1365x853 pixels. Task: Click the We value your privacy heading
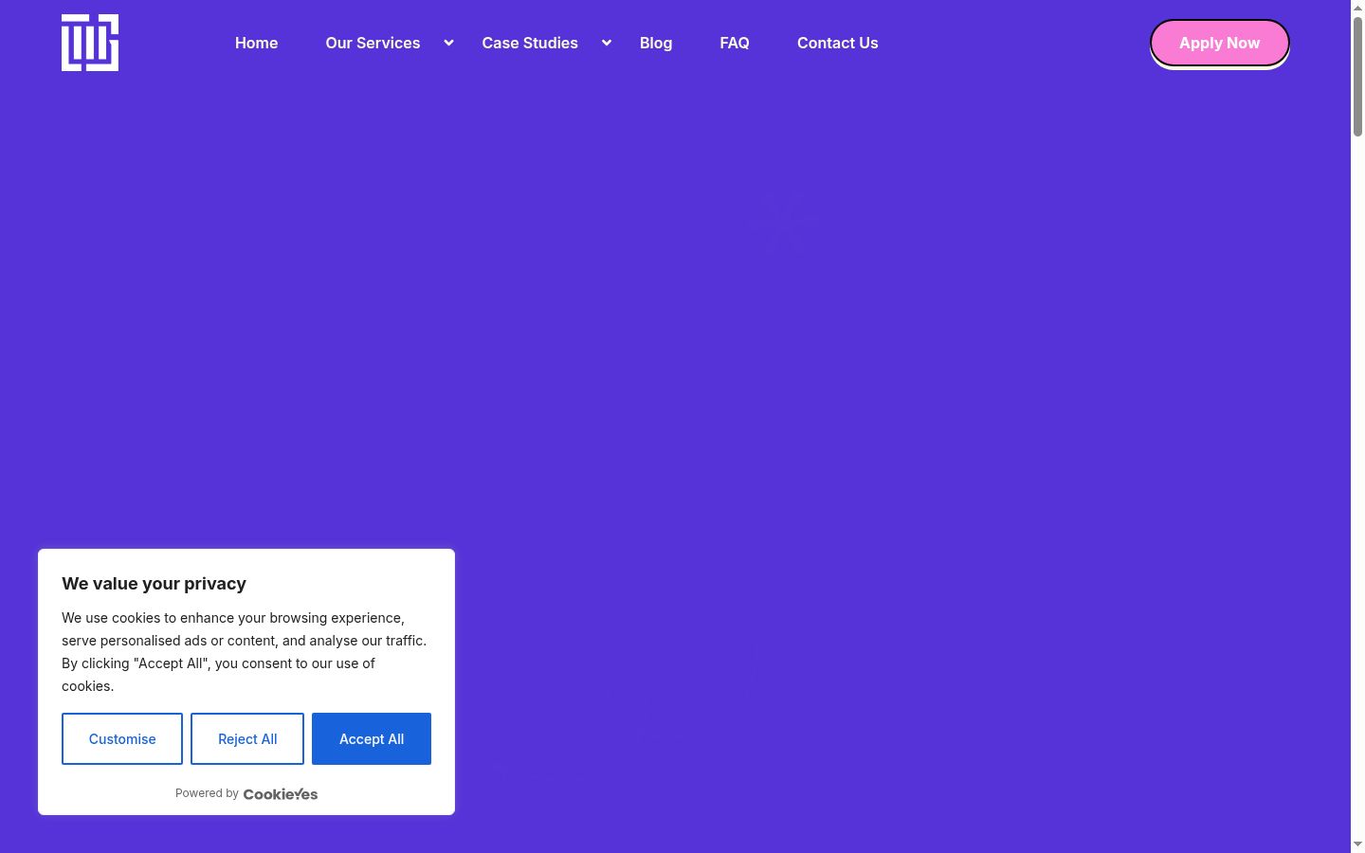(154, 584)
